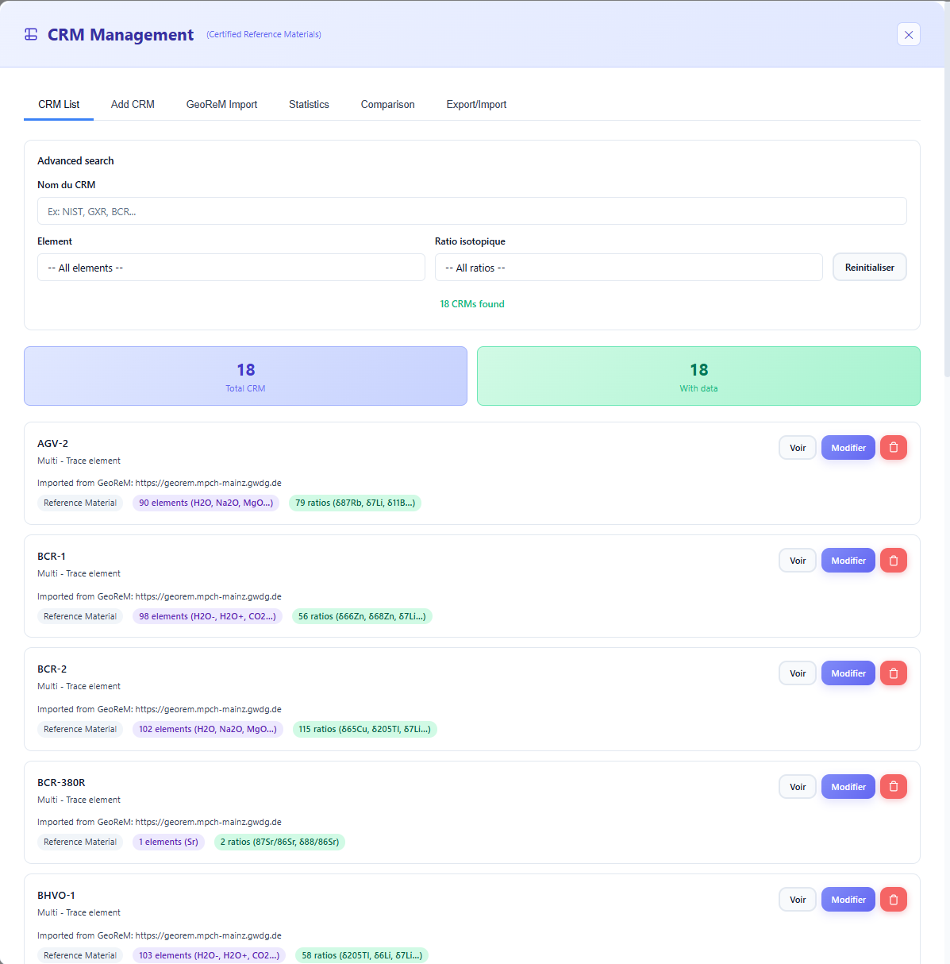This screenshot has height=964, width=950.
Task: Click the CRM Management header logo icon
Action: click(x=31, y=34)
